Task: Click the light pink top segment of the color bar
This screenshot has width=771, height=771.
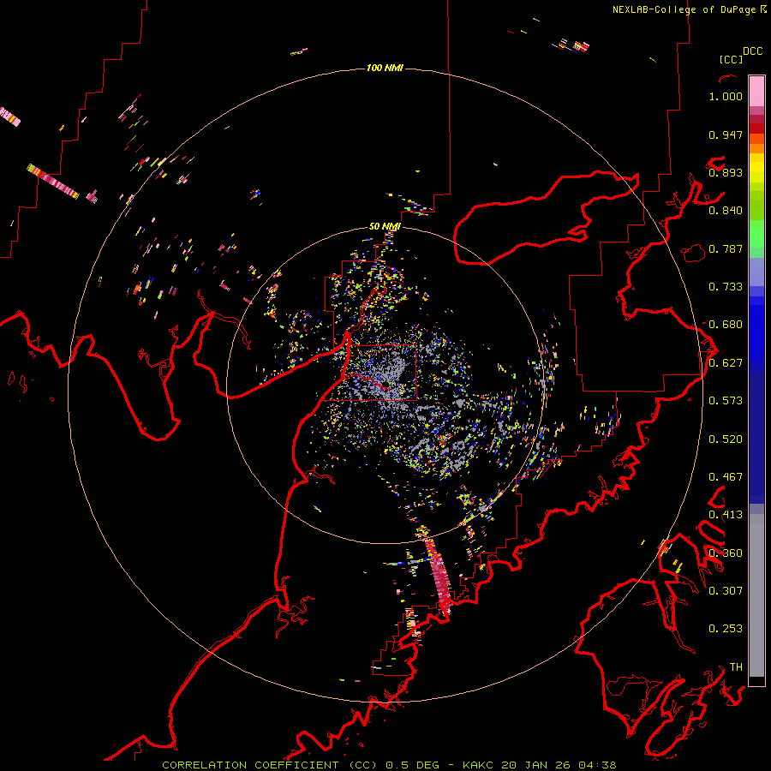Action: (756, 91)
